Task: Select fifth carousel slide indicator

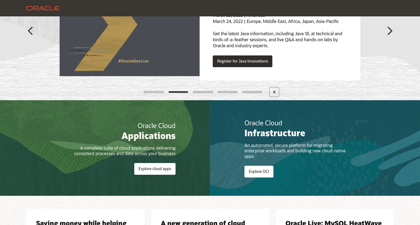Action: (x=252, y=92)
